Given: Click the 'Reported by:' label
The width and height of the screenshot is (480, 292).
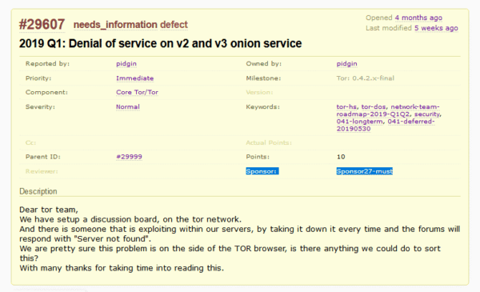Looking at the screenshot, I should [47, 64].
